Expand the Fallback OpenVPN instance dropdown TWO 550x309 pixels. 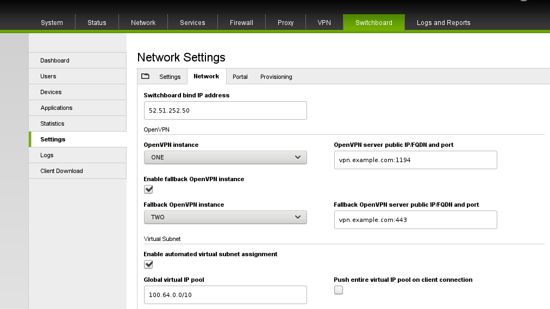[225, 218]
